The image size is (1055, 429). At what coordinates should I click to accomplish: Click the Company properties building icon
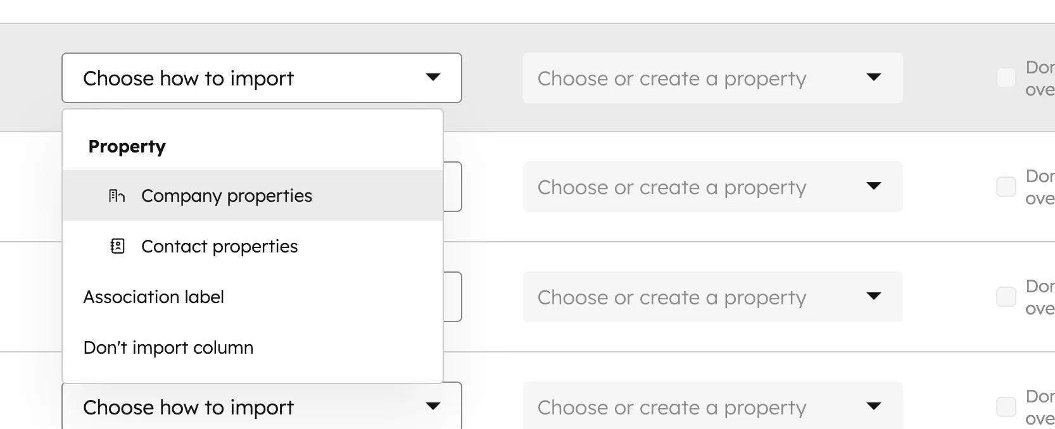[x=117, y=196]
